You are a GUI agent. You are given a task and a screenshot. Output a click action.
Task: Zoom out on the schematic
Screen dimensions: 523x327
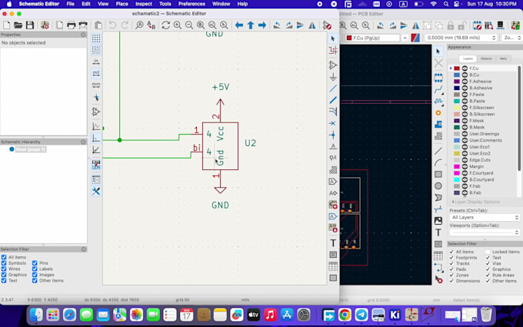coord(189,25)
